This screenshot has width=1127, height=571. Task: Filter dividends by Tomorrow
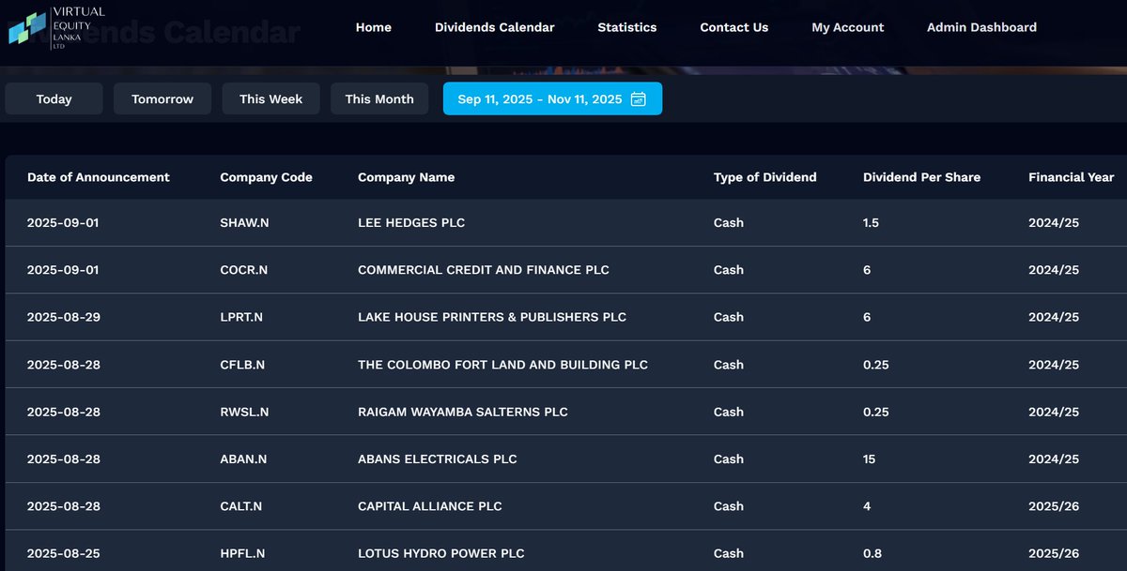(x=162, y=99)
